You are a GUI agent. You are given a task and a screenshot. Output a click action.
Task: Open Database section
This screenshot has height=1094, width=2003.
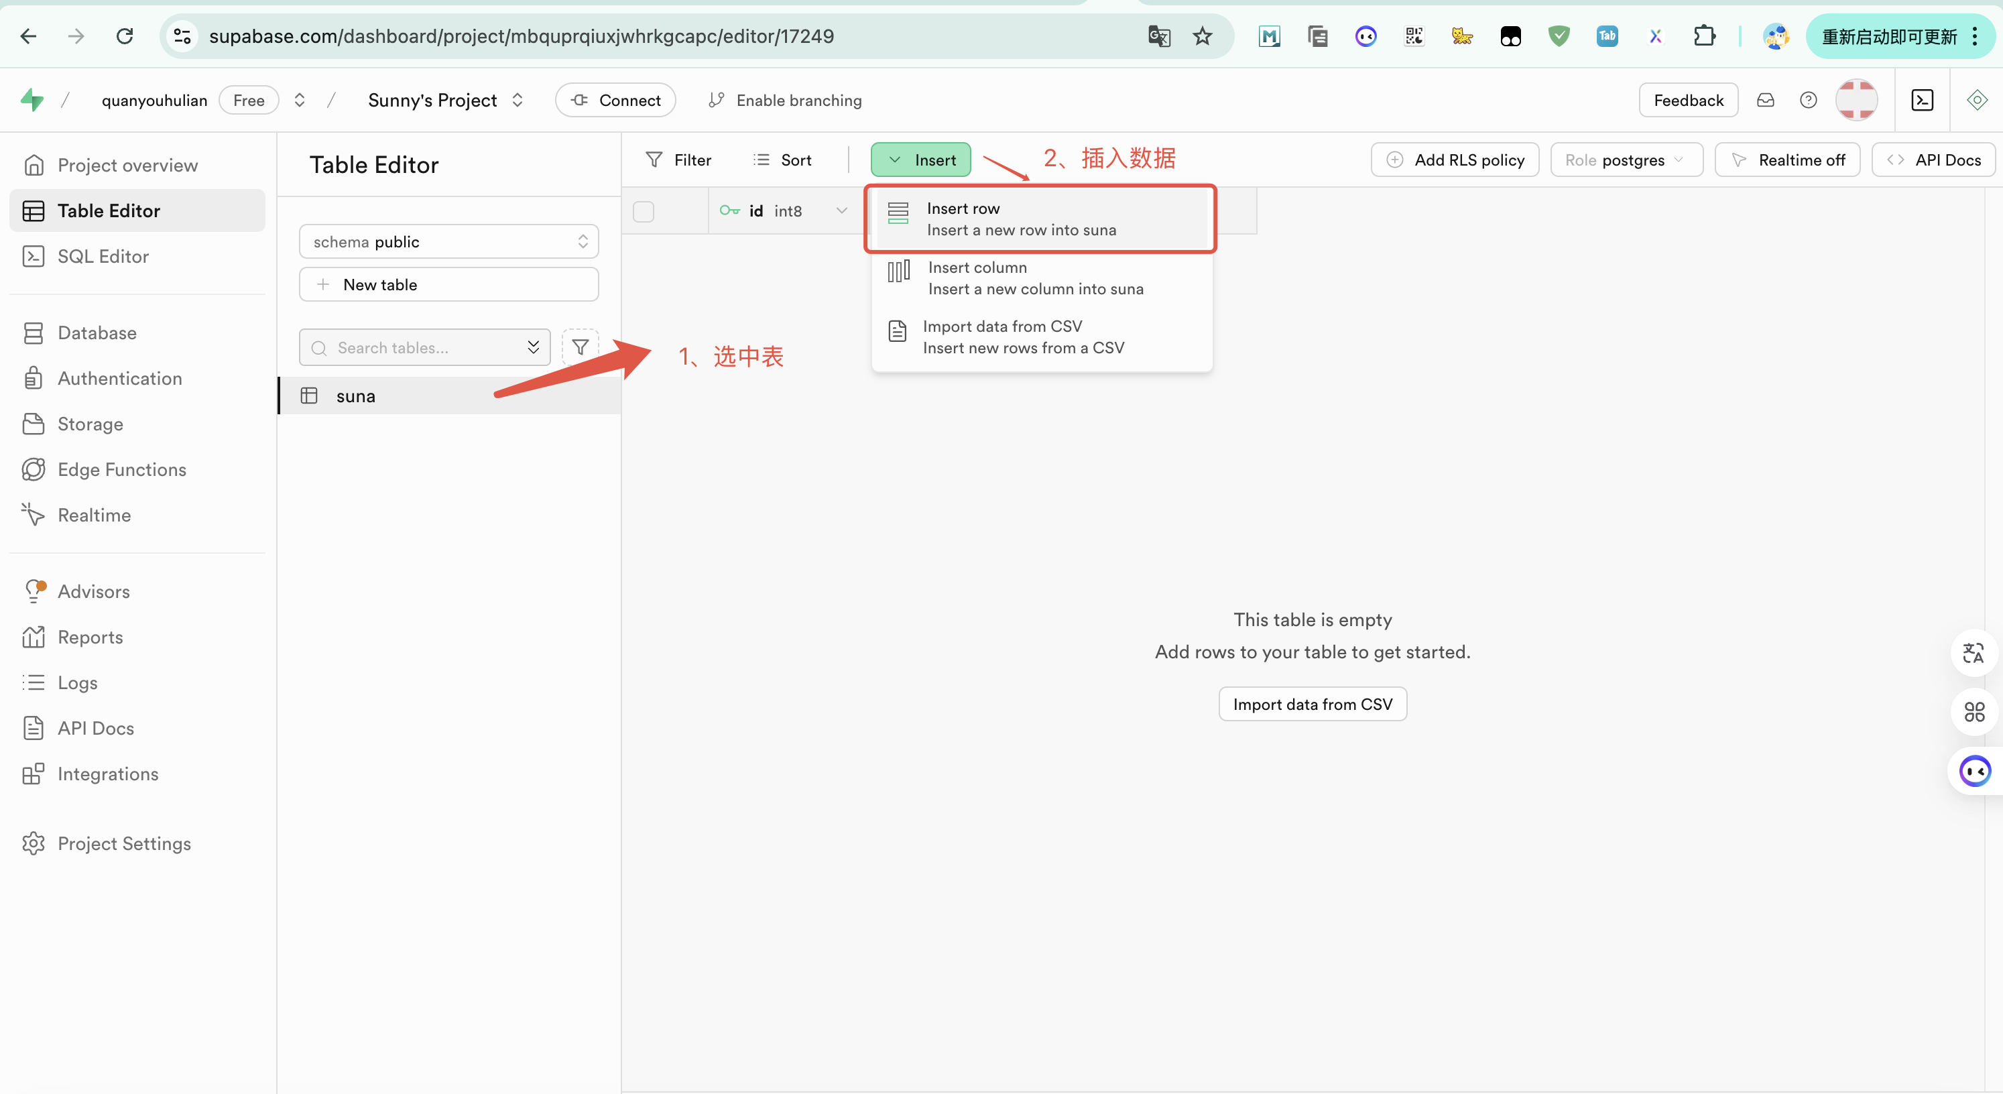point(97,332)
